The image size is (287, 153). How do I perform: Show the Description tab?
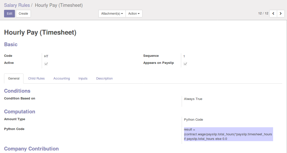(x=104, y=79)
